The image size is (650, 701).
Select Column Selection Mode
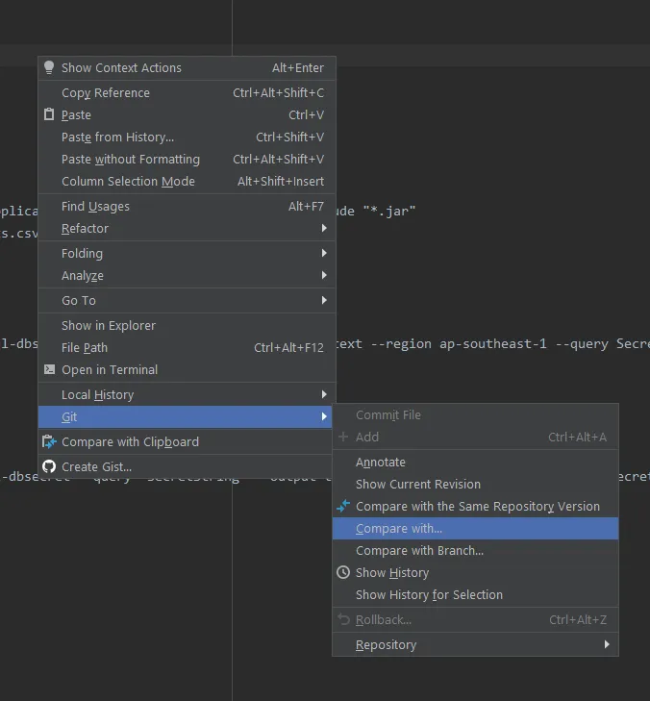tap(128, 181)
